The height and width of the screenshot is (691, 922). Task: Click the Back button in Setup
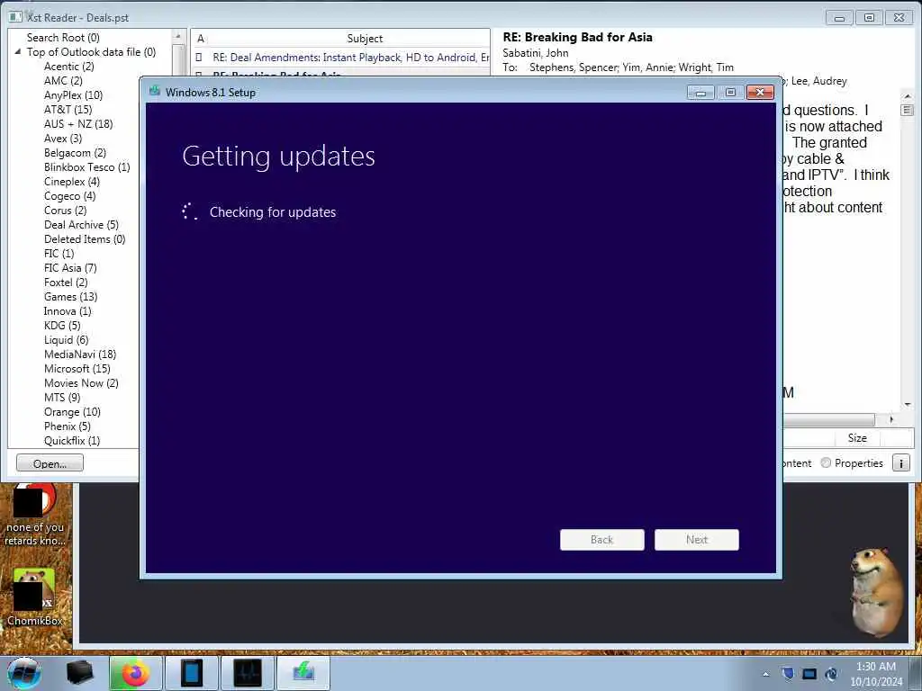click(x=602, y=540)
